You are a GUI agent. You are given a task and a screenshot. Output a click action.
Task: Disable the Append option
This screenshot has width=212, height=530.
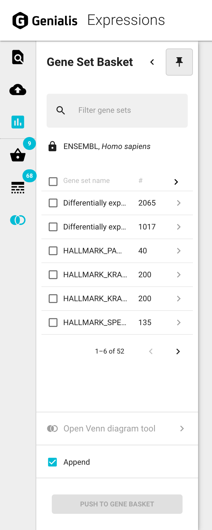[x=52, y=462]
